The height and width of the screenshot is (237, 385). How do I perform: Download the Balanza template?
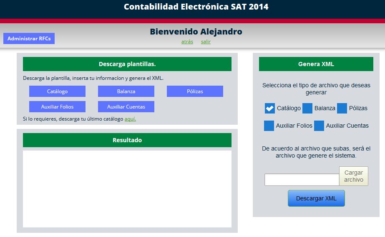click(126, 91)
